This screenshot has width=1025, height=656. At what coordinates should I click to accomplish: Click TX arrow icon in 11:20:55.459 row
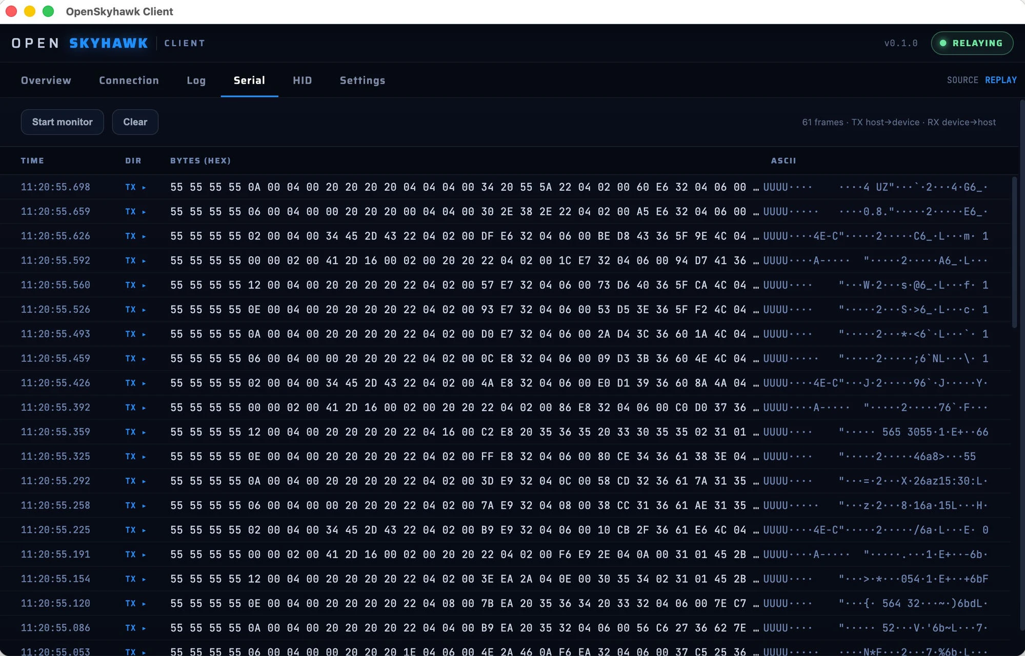coord(144,359)
